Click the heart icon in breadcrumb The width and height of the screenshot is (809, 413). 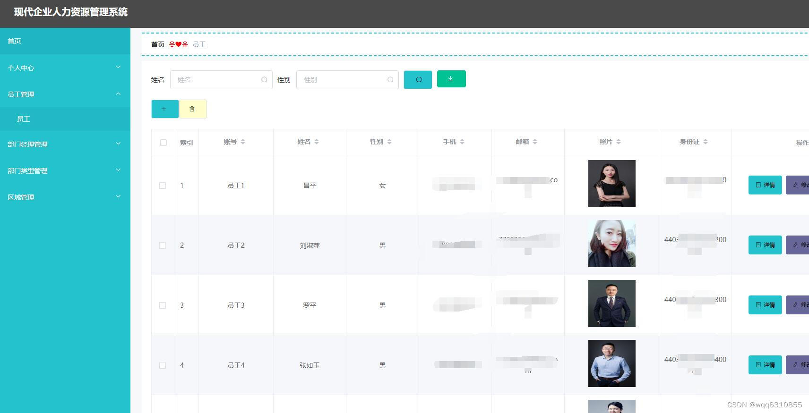179,44
